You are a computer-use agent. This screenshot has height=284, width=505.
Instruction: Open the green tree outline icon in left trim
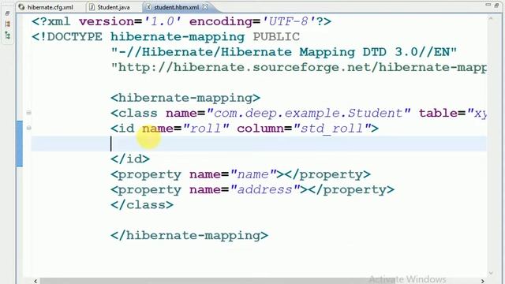[x=7, y=35]
